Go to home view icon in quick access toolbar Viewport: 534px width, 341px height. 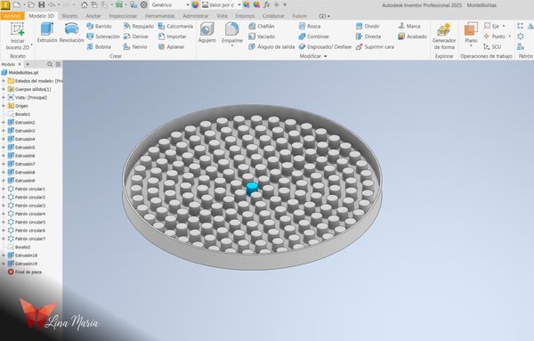tap(85, 4)
